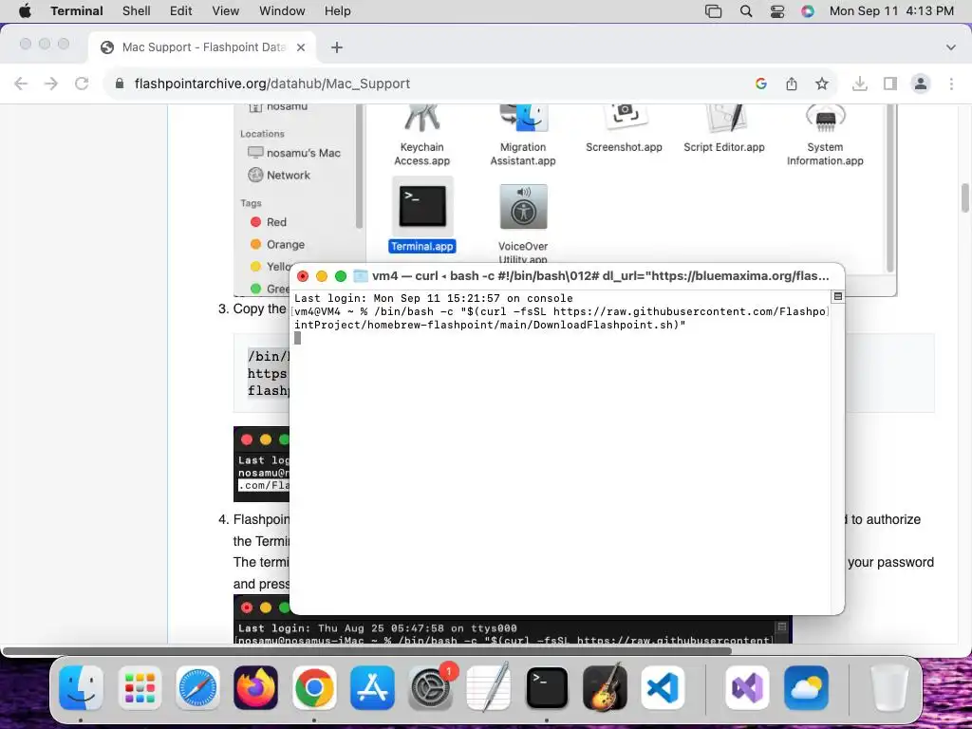972x729 pixels.
Task: Click the Siri icon in the menu bar
Action: click(808, 11)
